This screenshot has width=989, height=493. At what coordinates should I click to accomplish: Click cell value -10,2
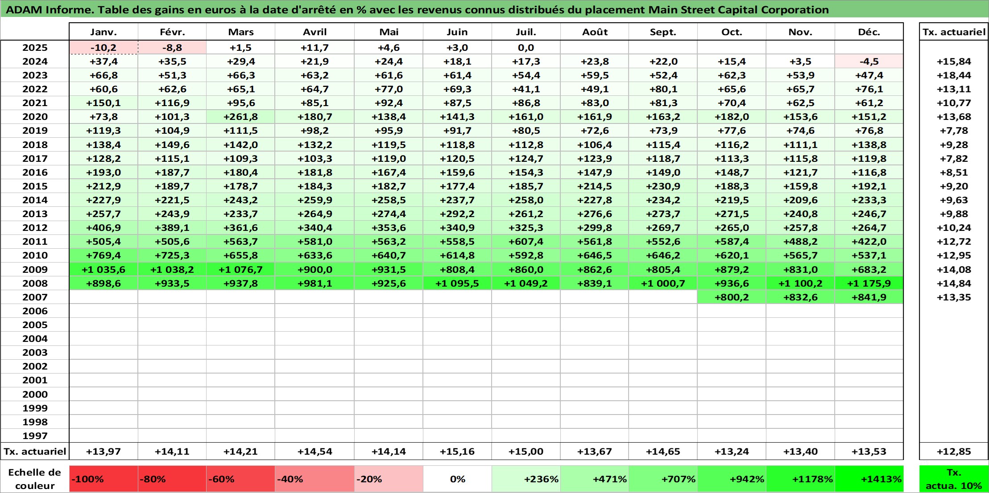click(x=103, y=48)
